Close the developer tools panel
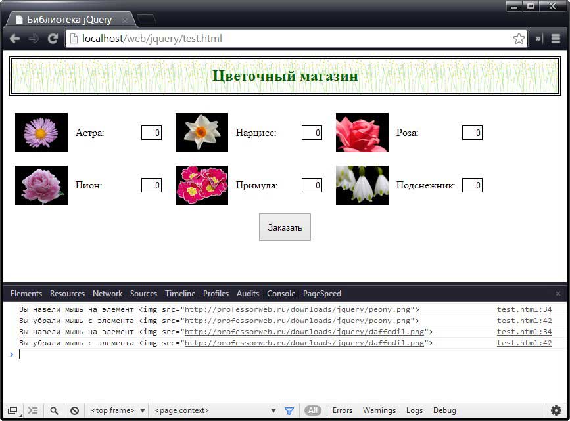 click(558, 294)
